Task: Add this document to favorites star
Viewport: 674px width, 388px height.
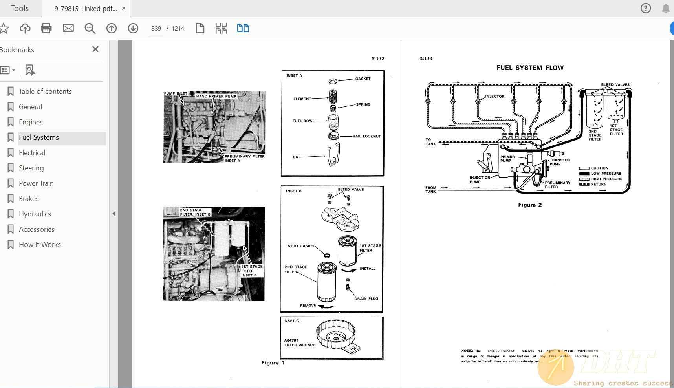Action: point(5,28)
